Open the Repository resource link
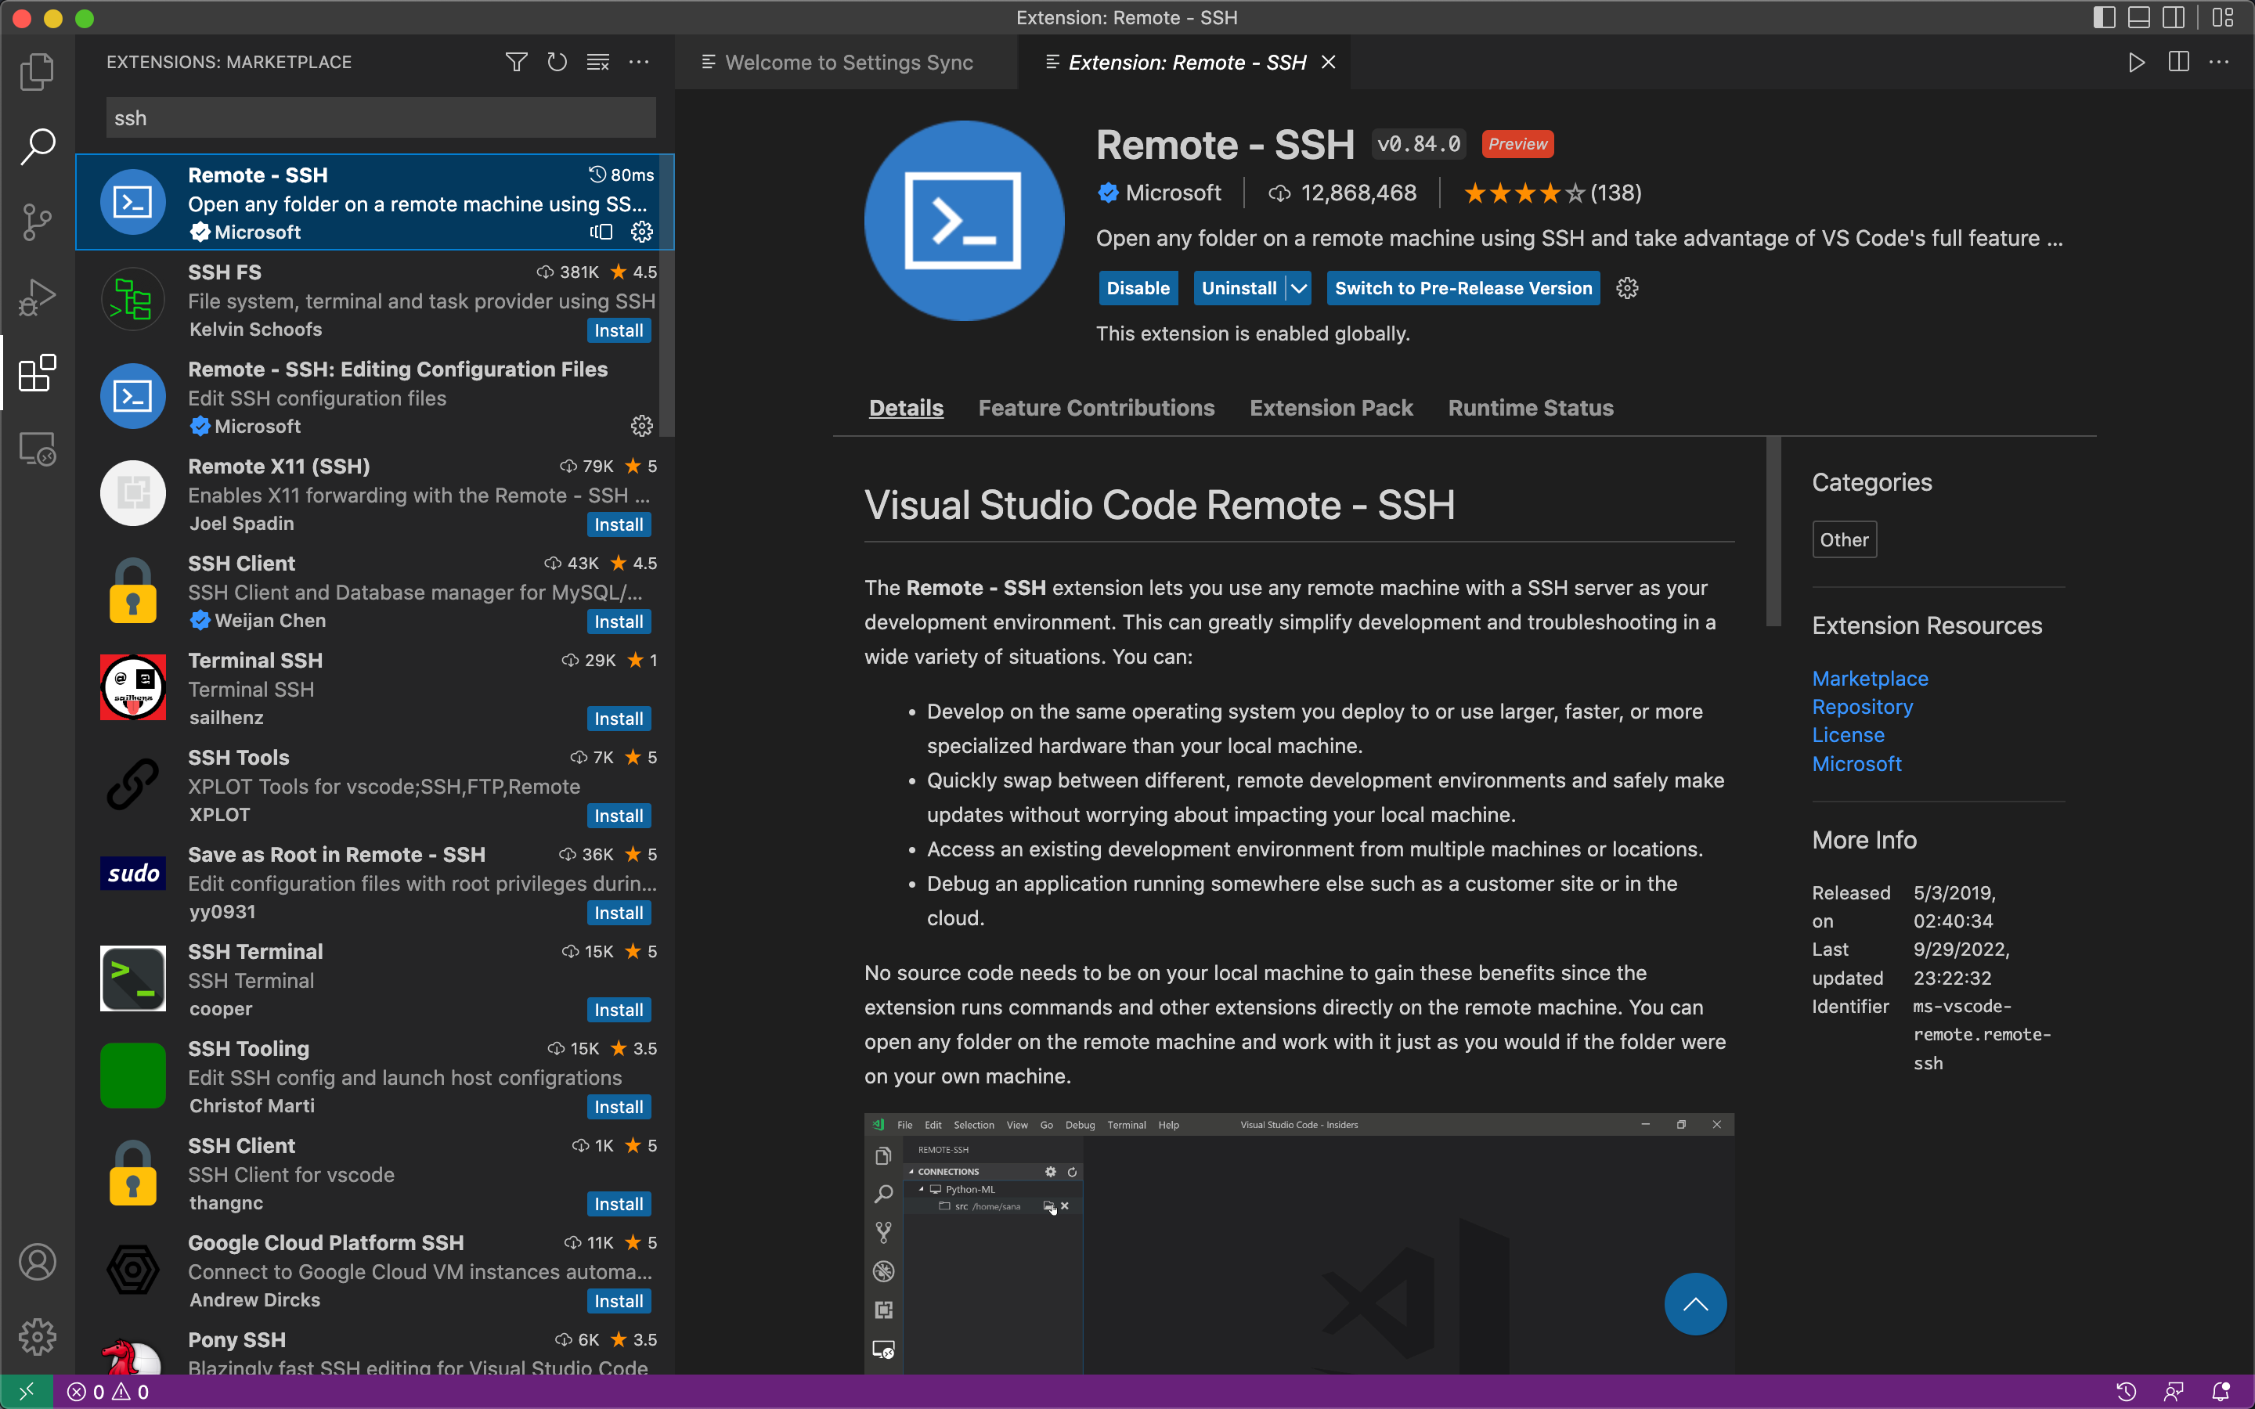Viewport: 2255px width, 1409px height. pyautogui.click(x=1862, y=708)
